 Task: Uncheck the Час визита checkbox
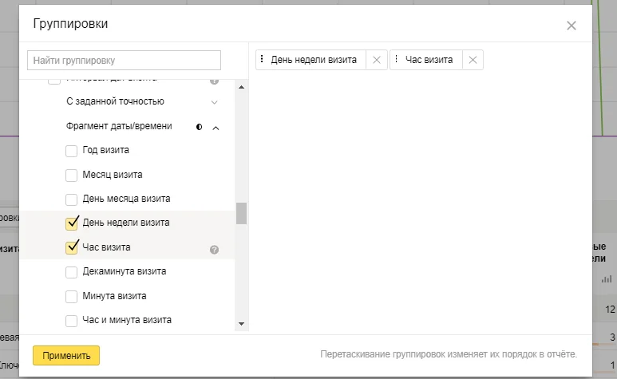coord(72,247)
